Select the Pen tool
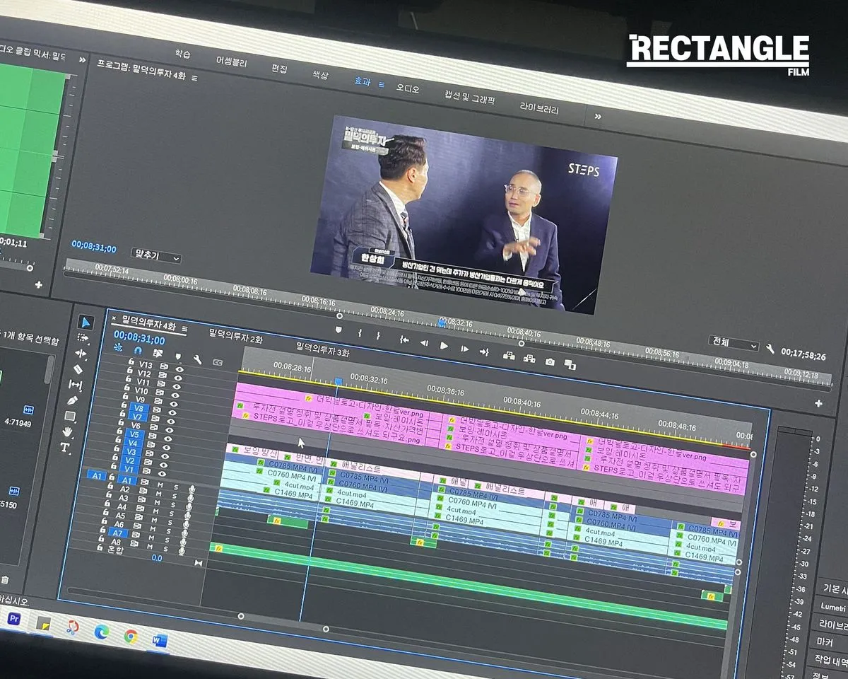The width and height of the screenshot is (848, 679). click(x=73, y=400)
